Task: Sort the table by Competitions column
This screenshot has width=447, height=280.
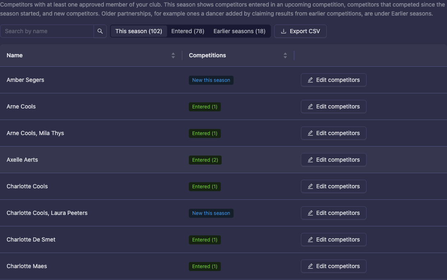Action: [x=285, y=55]
